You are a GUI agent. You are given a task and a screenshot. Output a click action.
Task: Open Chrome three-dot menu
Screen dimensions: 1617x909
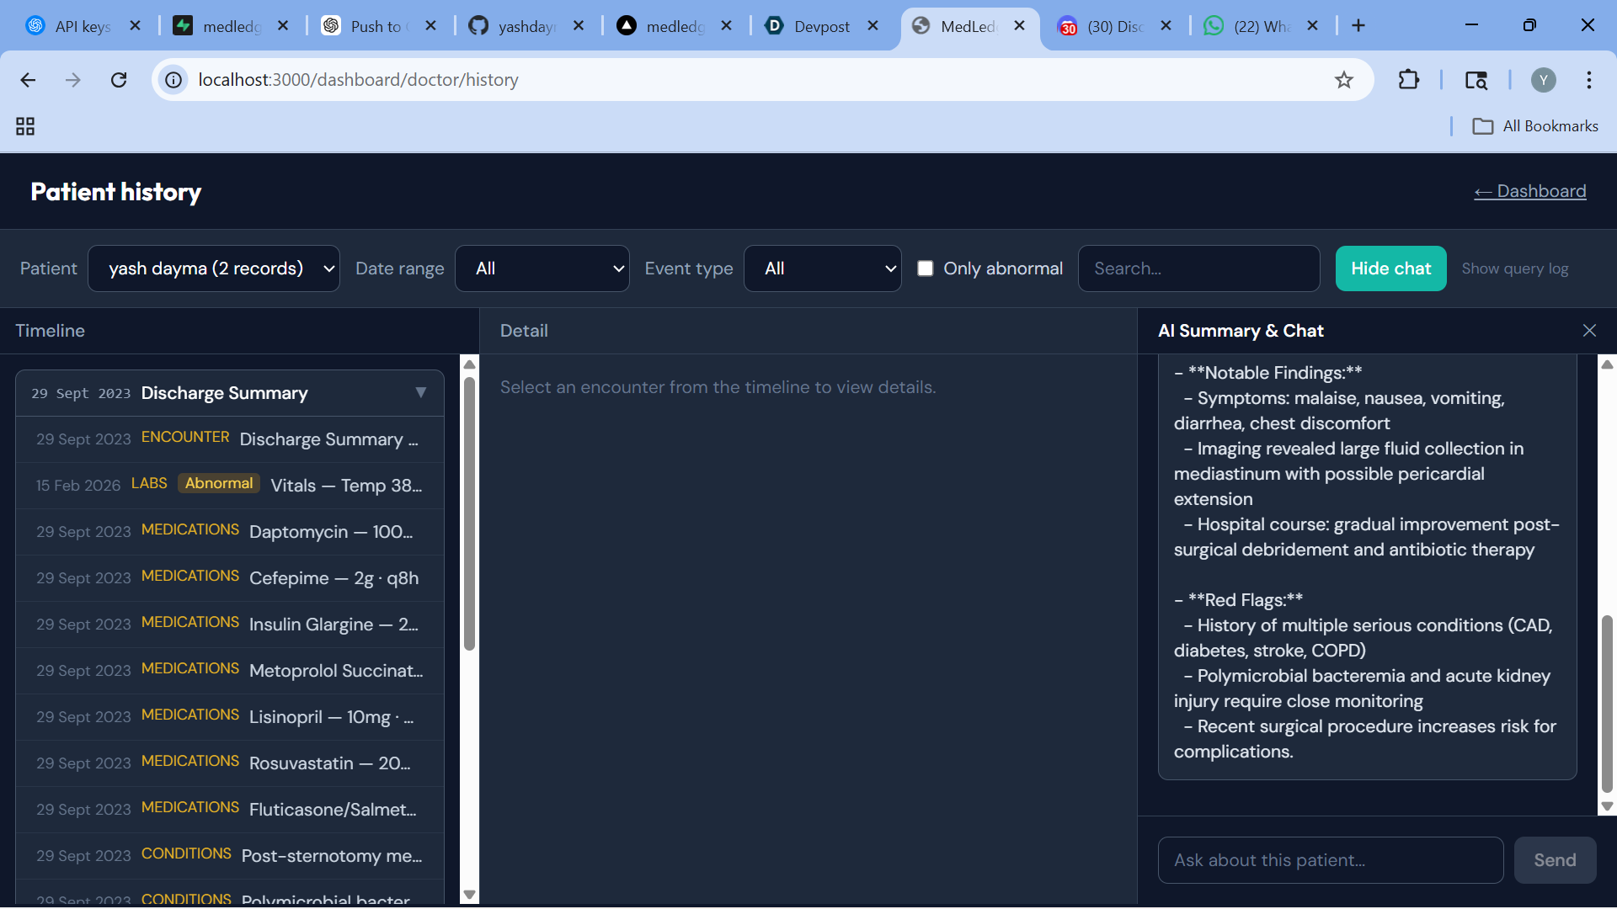[x=1588, y=80]
